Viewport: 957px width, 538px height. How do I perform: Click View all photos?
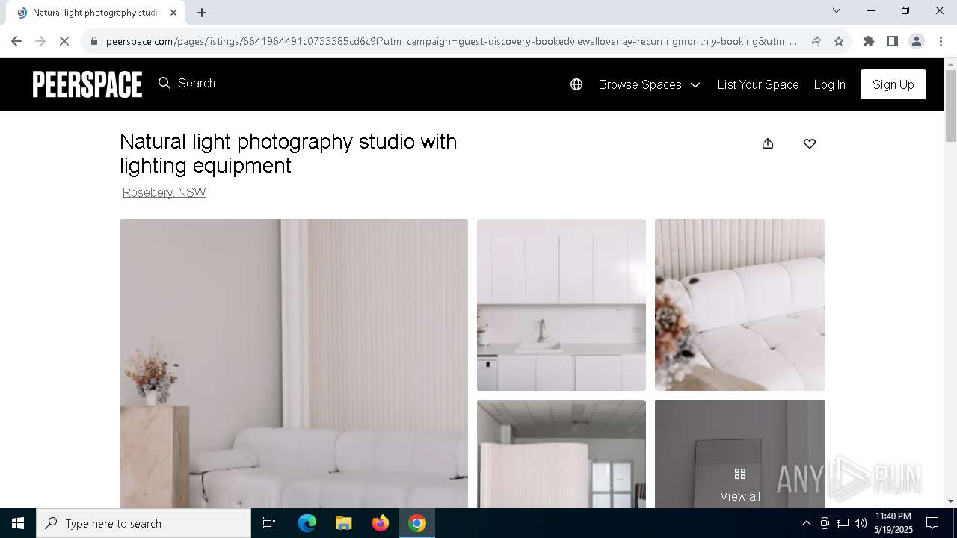pos(740,485)
